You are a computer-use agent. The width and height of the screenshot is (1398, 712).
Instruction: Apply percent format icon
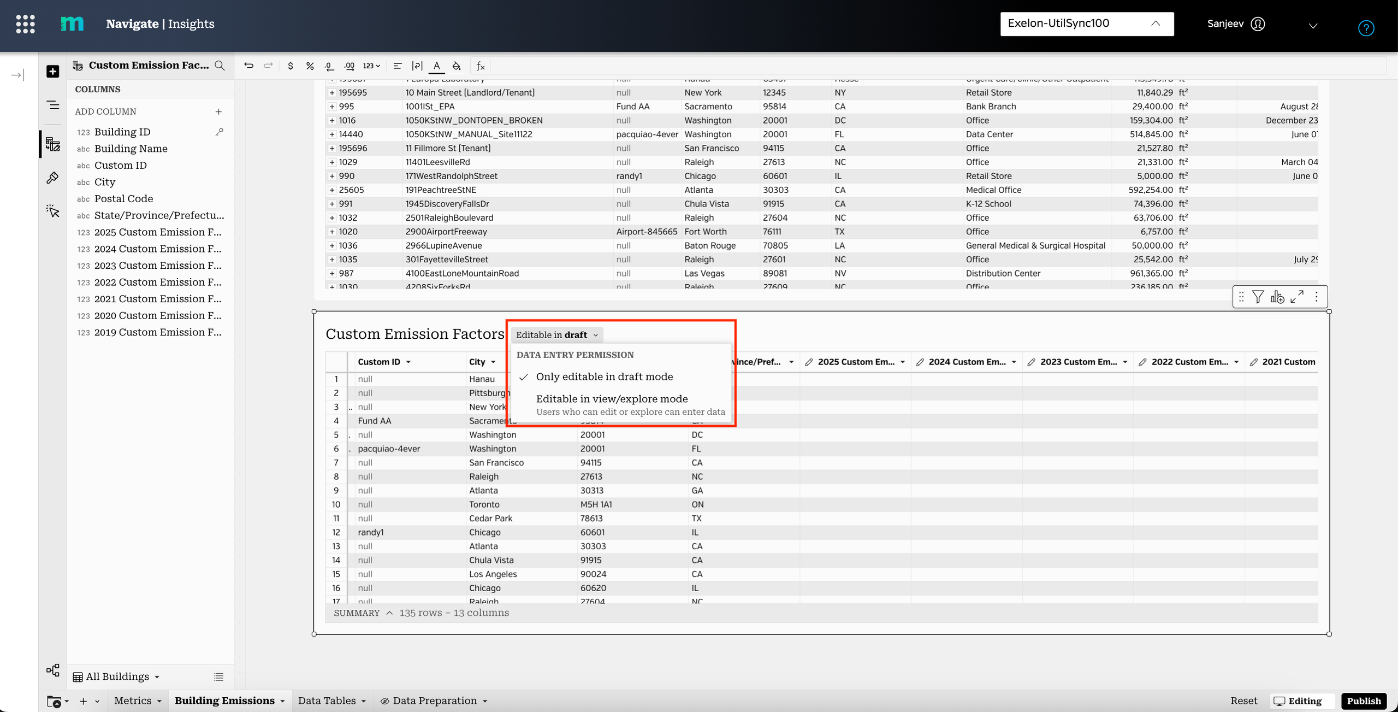tap(310, 66)
